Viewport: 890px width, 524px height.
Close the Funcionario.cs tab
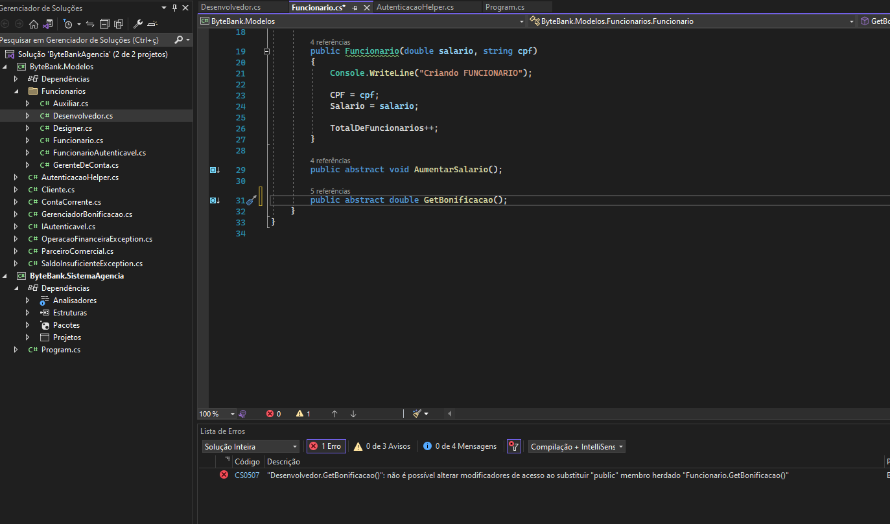tap(367, 7)
